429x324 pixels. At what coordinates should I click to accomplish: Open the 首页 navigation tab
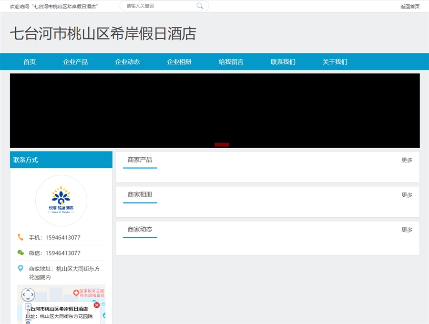pyautogui.click(x=30, y=62)
